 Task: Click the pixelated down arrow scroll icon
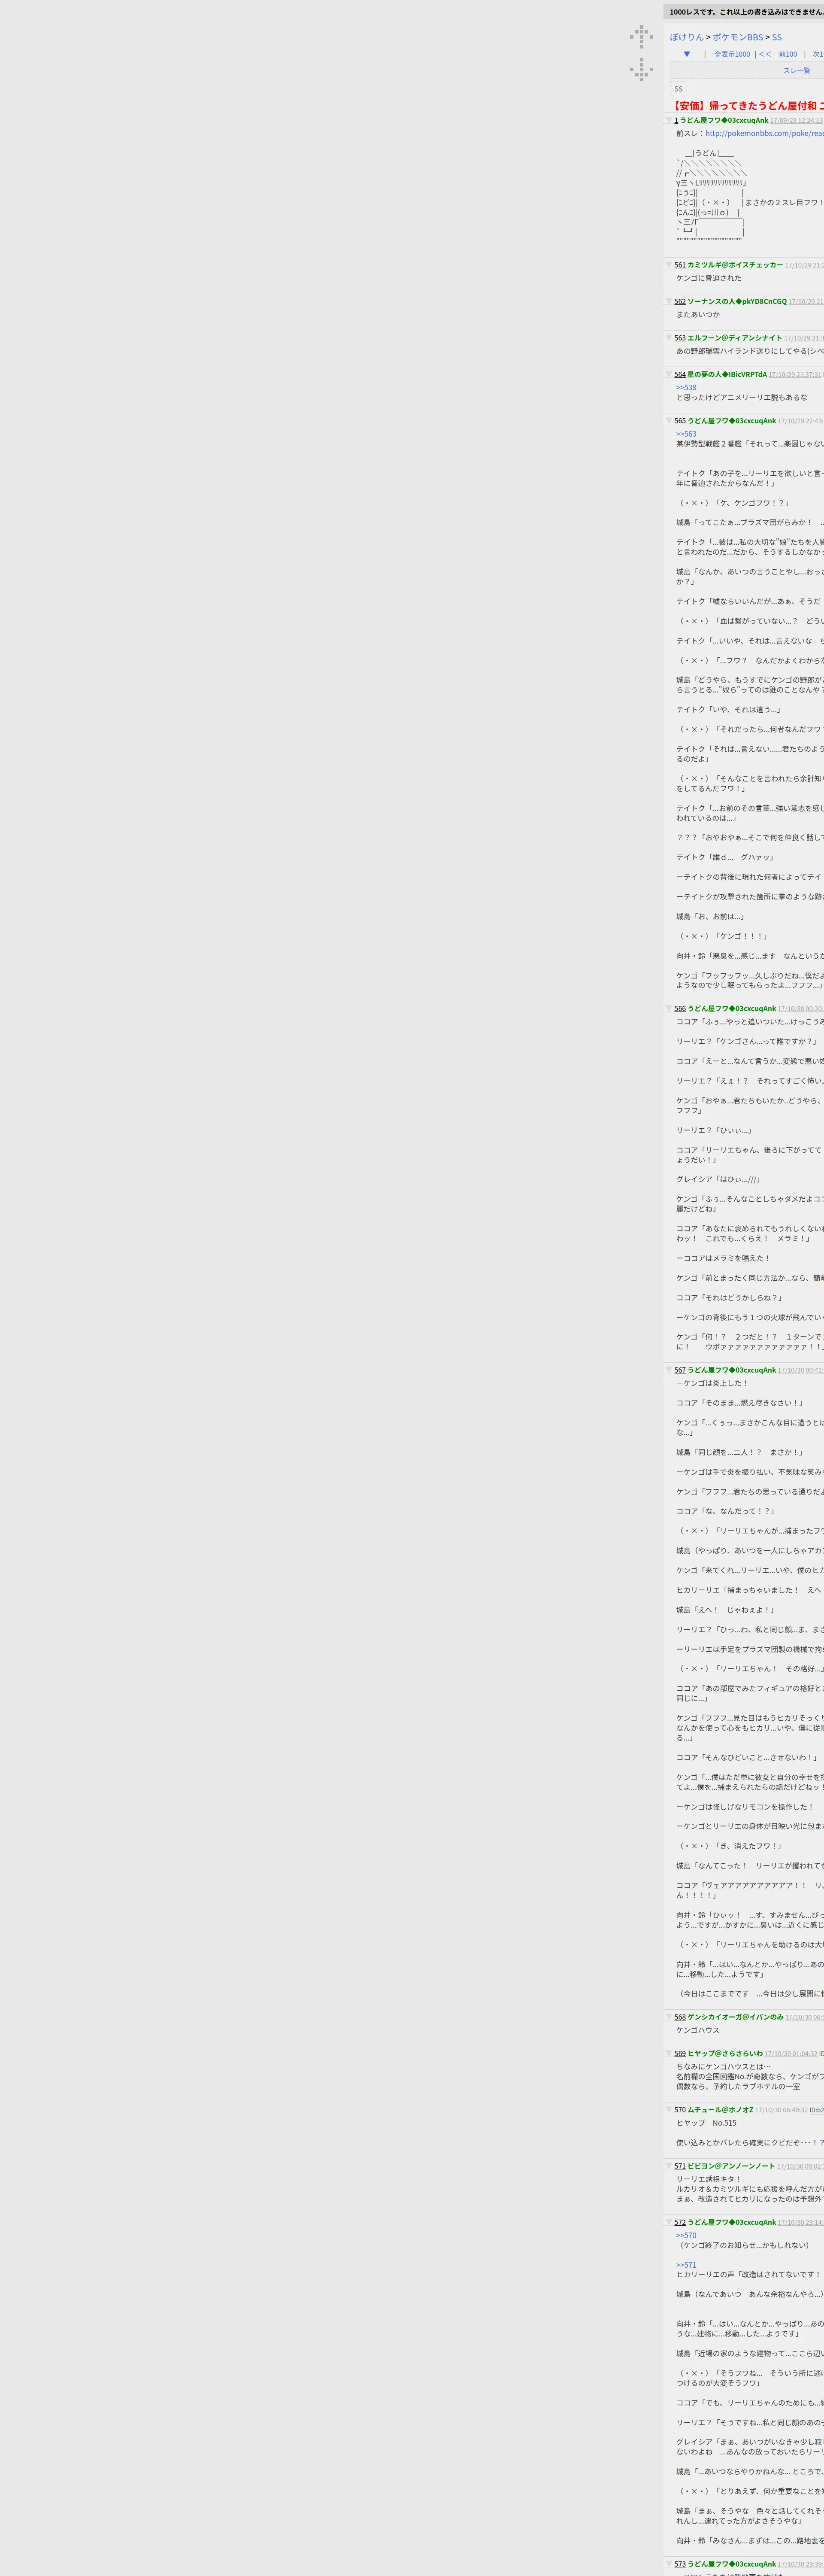642,69
